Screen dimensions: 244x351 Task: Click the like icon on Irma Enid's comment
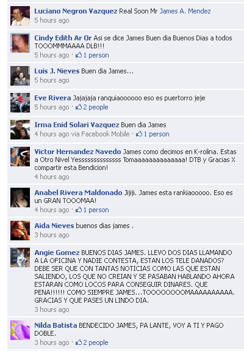[x=139, y=134]
